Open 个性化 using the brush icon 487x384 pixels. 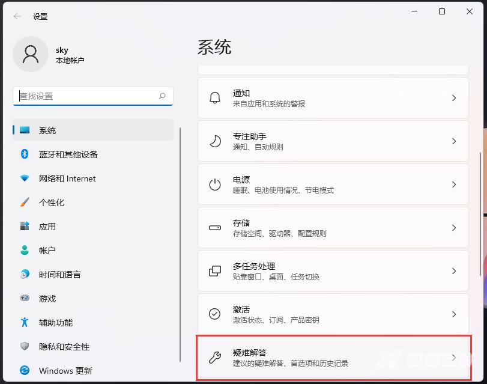(25, 203)
